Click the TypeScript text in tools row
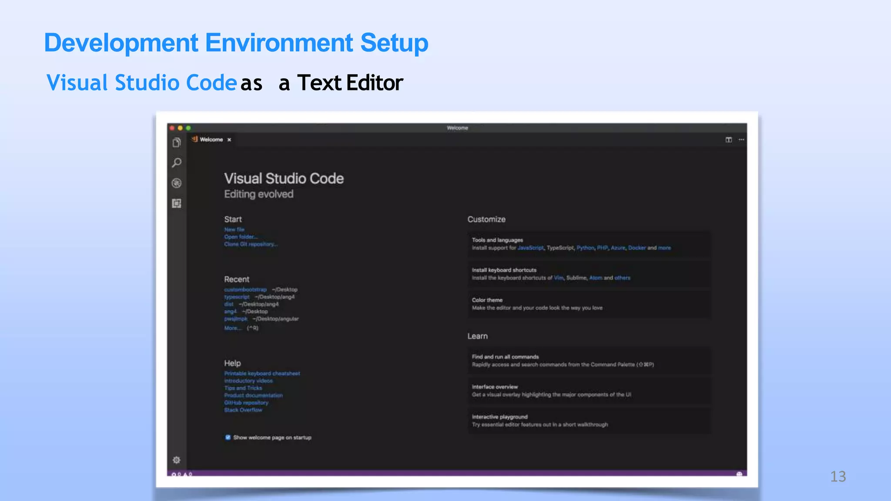The image size is (891, 501). (560, 248)
